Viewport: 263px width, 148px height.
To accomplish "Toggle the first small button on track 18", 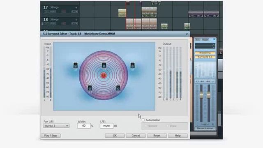I will click(46, 24).
